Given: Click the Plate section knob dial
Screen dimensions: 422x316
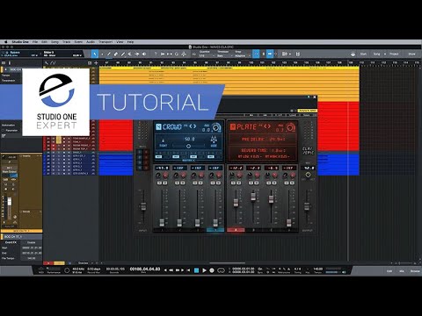Looking at the screenshot, I should click(x=290, y=127).
